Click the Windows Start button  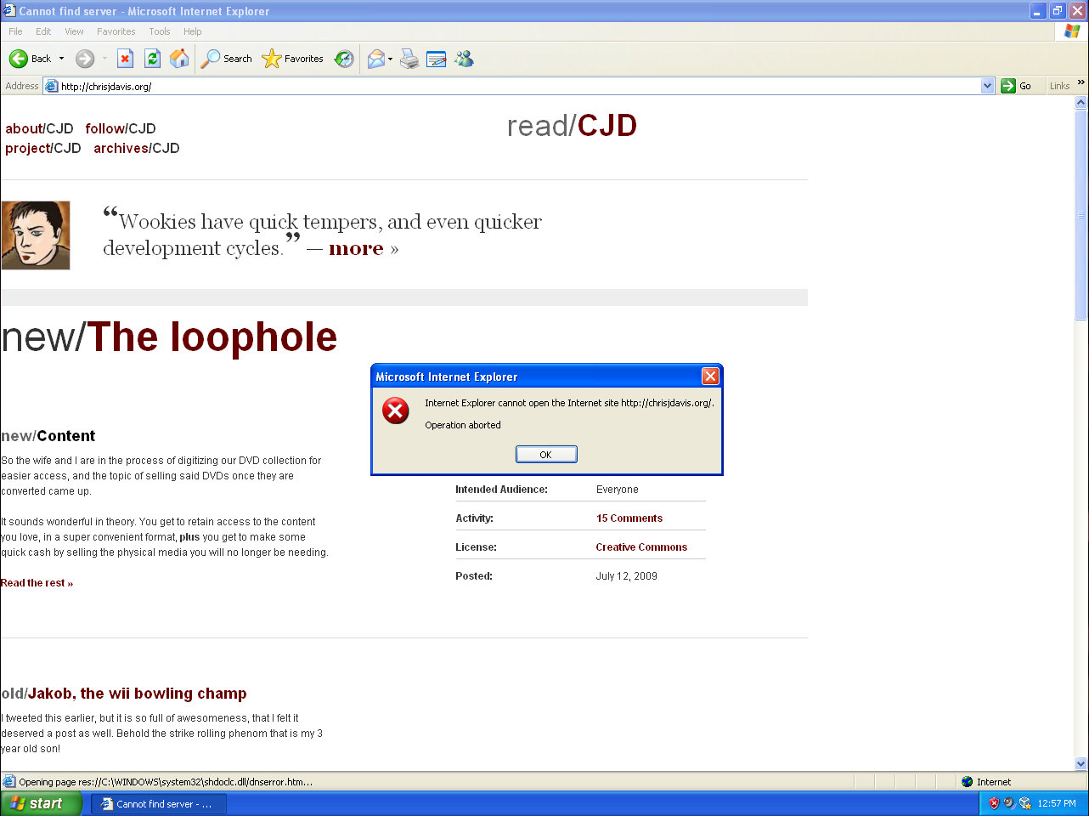click(x=41, y=803)
